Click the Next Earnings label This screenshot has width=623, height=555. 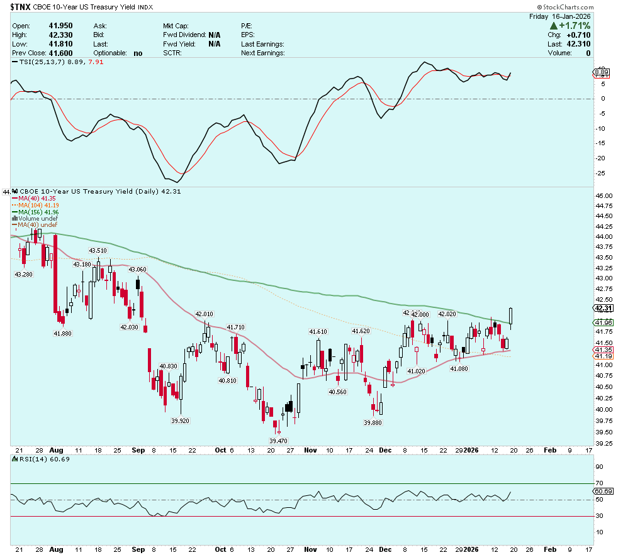click(262, 53)
